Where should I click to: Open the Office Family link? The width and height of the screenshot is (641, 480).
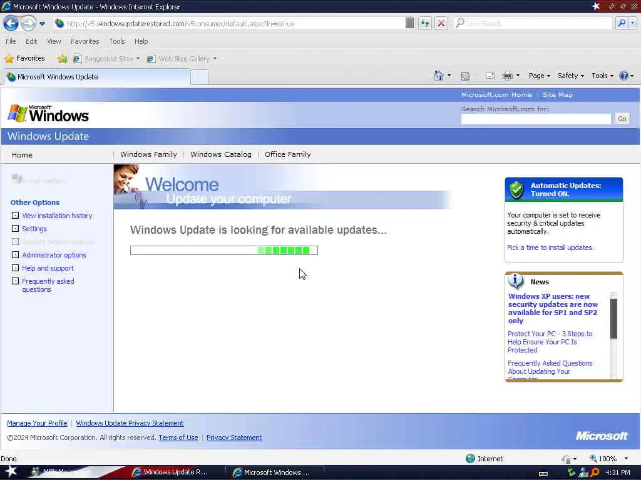[x=288, y=154]
